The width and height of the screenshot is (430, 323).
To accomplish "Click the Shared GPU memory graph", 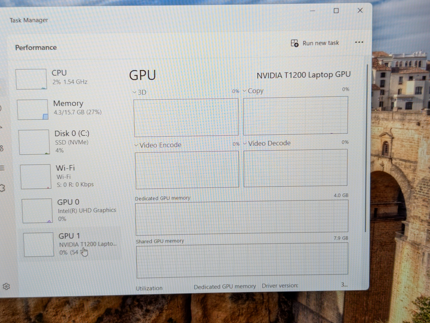I will pyautogui.click(x=242, y=259).
